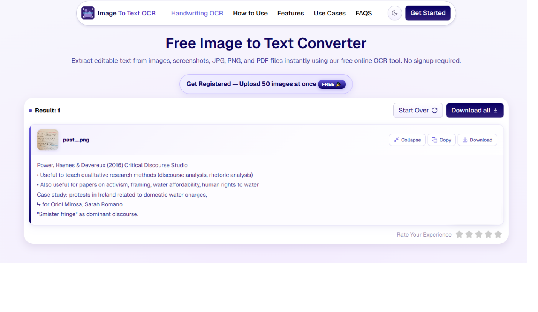538x312 pixels.
Task: Open Handwriting OCR page
Action: coord(197,13)
